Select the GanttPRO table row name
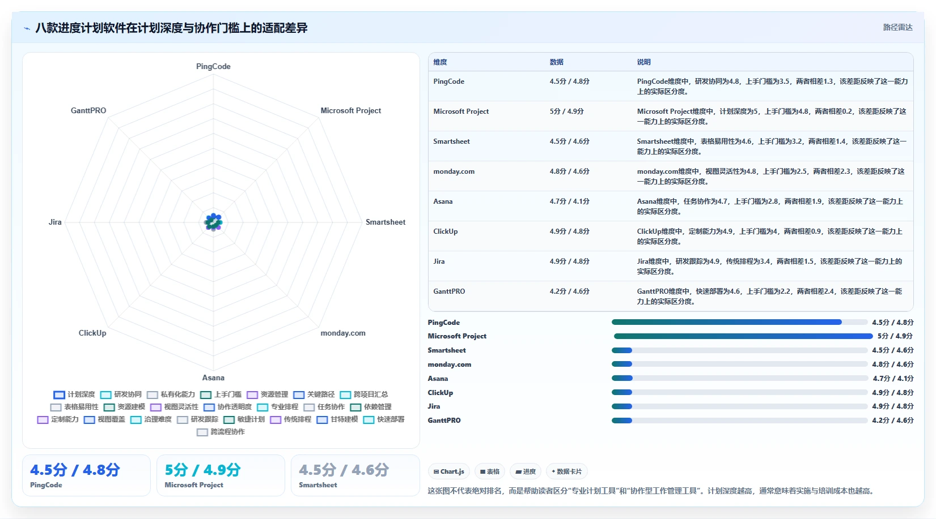 pos(449,291)
